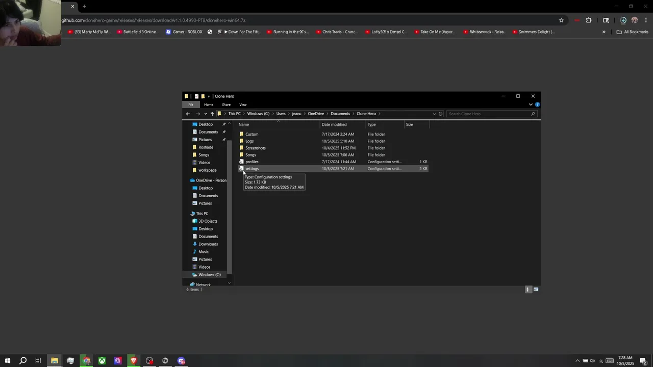Open browser extensions puzzle icon

[589, 20]
